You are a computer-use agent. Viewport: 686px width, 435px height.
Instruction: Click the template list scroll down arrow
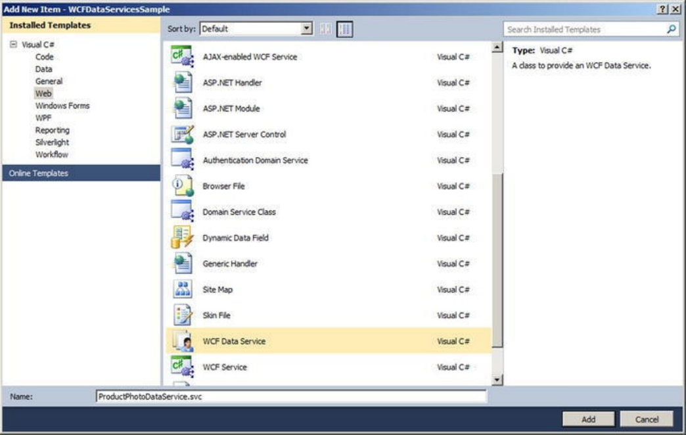coord(497,380)
